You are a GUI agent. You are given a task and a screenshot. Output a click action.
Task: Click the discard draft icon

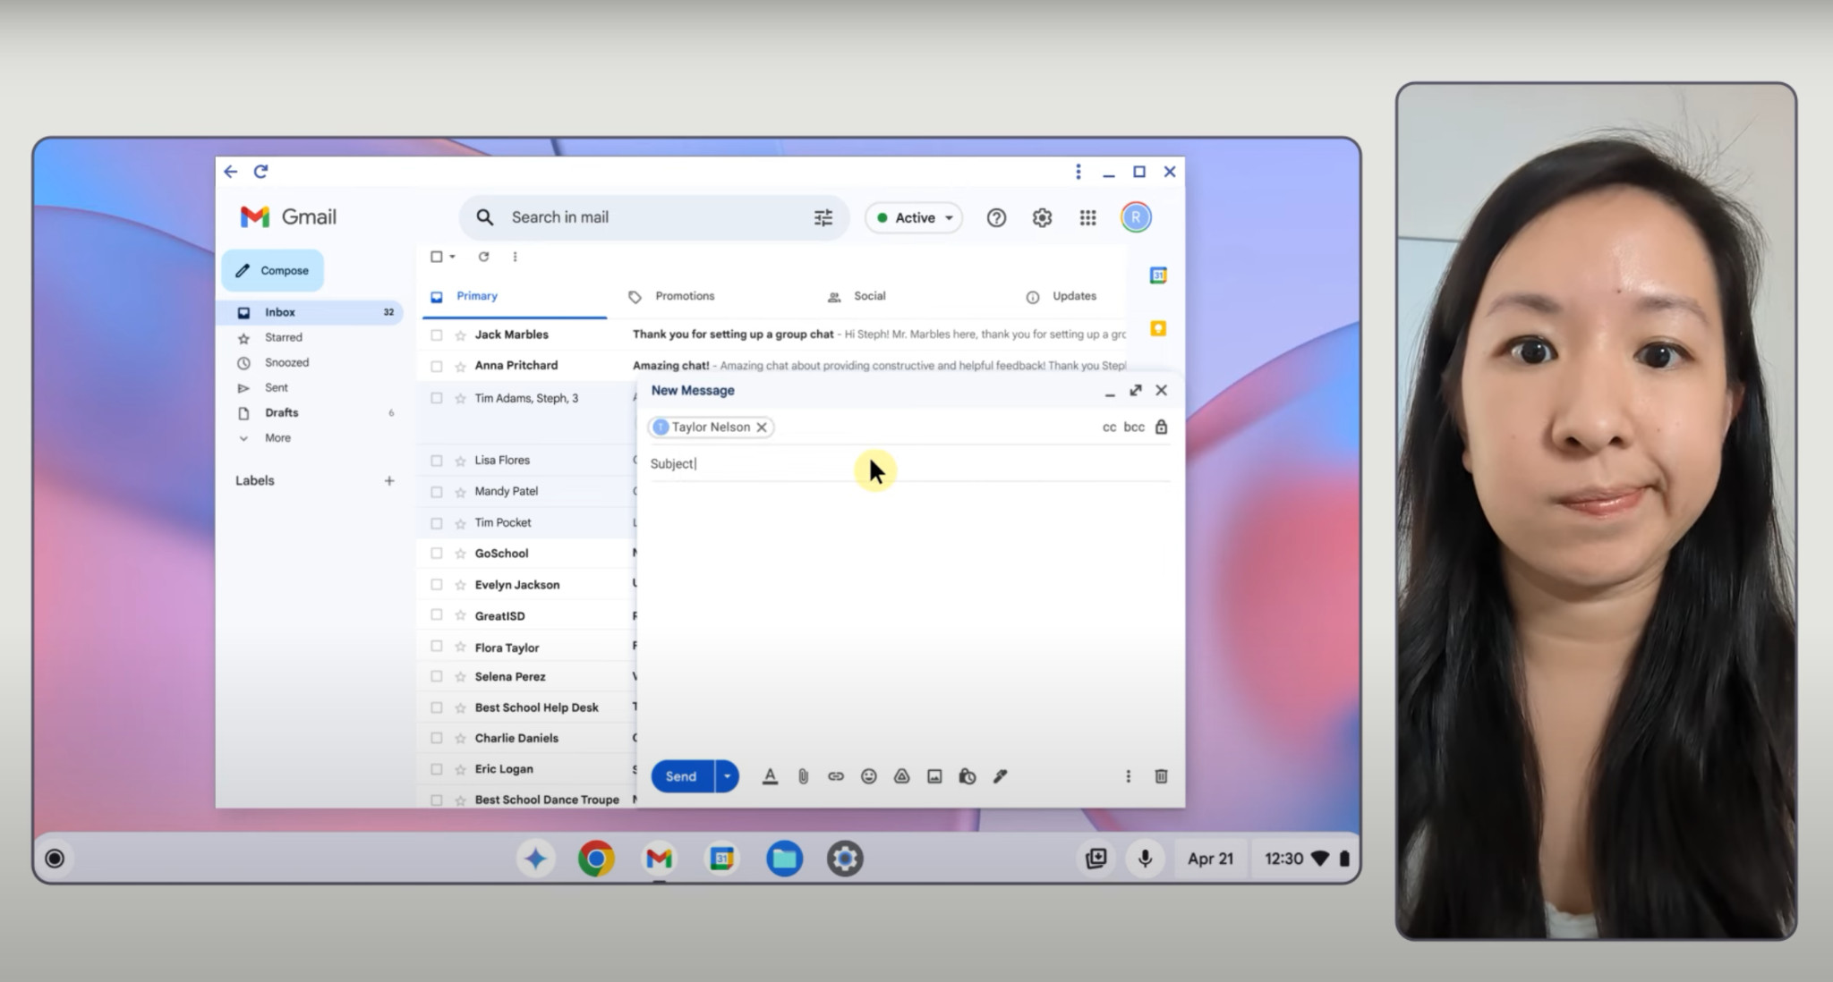1160,775
